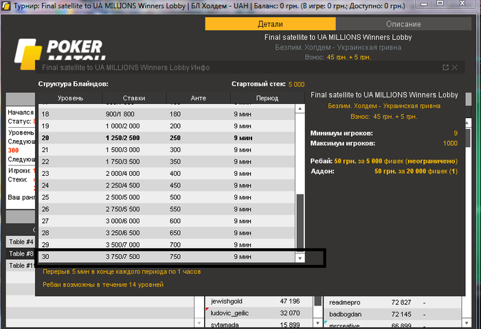Screen dimensions: 481x329
Task: Select level 22 blinds 1 750/3 500
Action: [x=166, y=161]
